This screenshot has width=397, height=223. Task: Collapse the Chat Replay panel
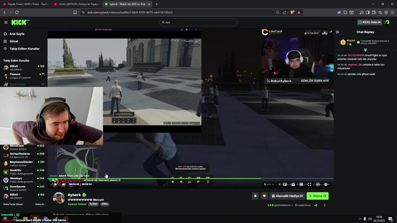tap(337, 32)
